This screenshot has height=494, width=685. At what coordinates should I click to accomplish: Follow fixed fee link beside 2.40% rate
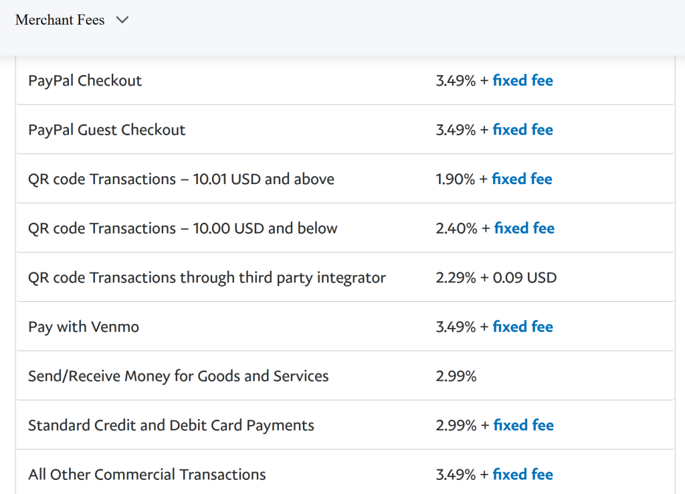pyautogui.click(x=524, y=228)
